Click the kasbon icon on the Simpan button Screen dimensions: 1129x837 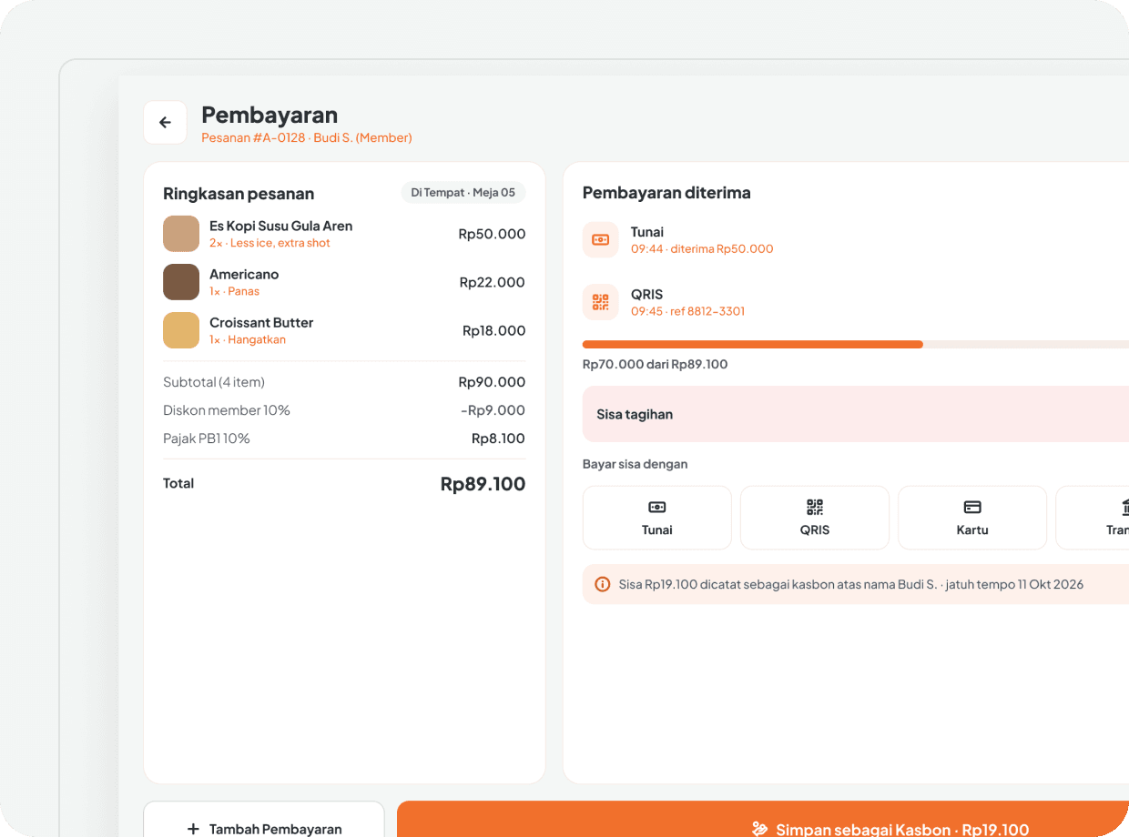pyautogui.click(x=759, y=829)
